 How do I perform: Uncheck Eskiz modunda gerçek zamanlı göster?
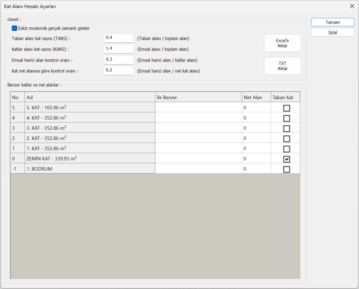(x=14, y=28)
